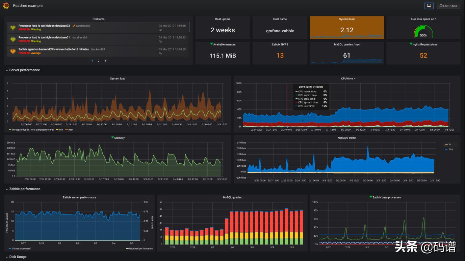Click the Average severity label on backend03
This screenshot has width=465, height=261.
(x=36, y=53)
